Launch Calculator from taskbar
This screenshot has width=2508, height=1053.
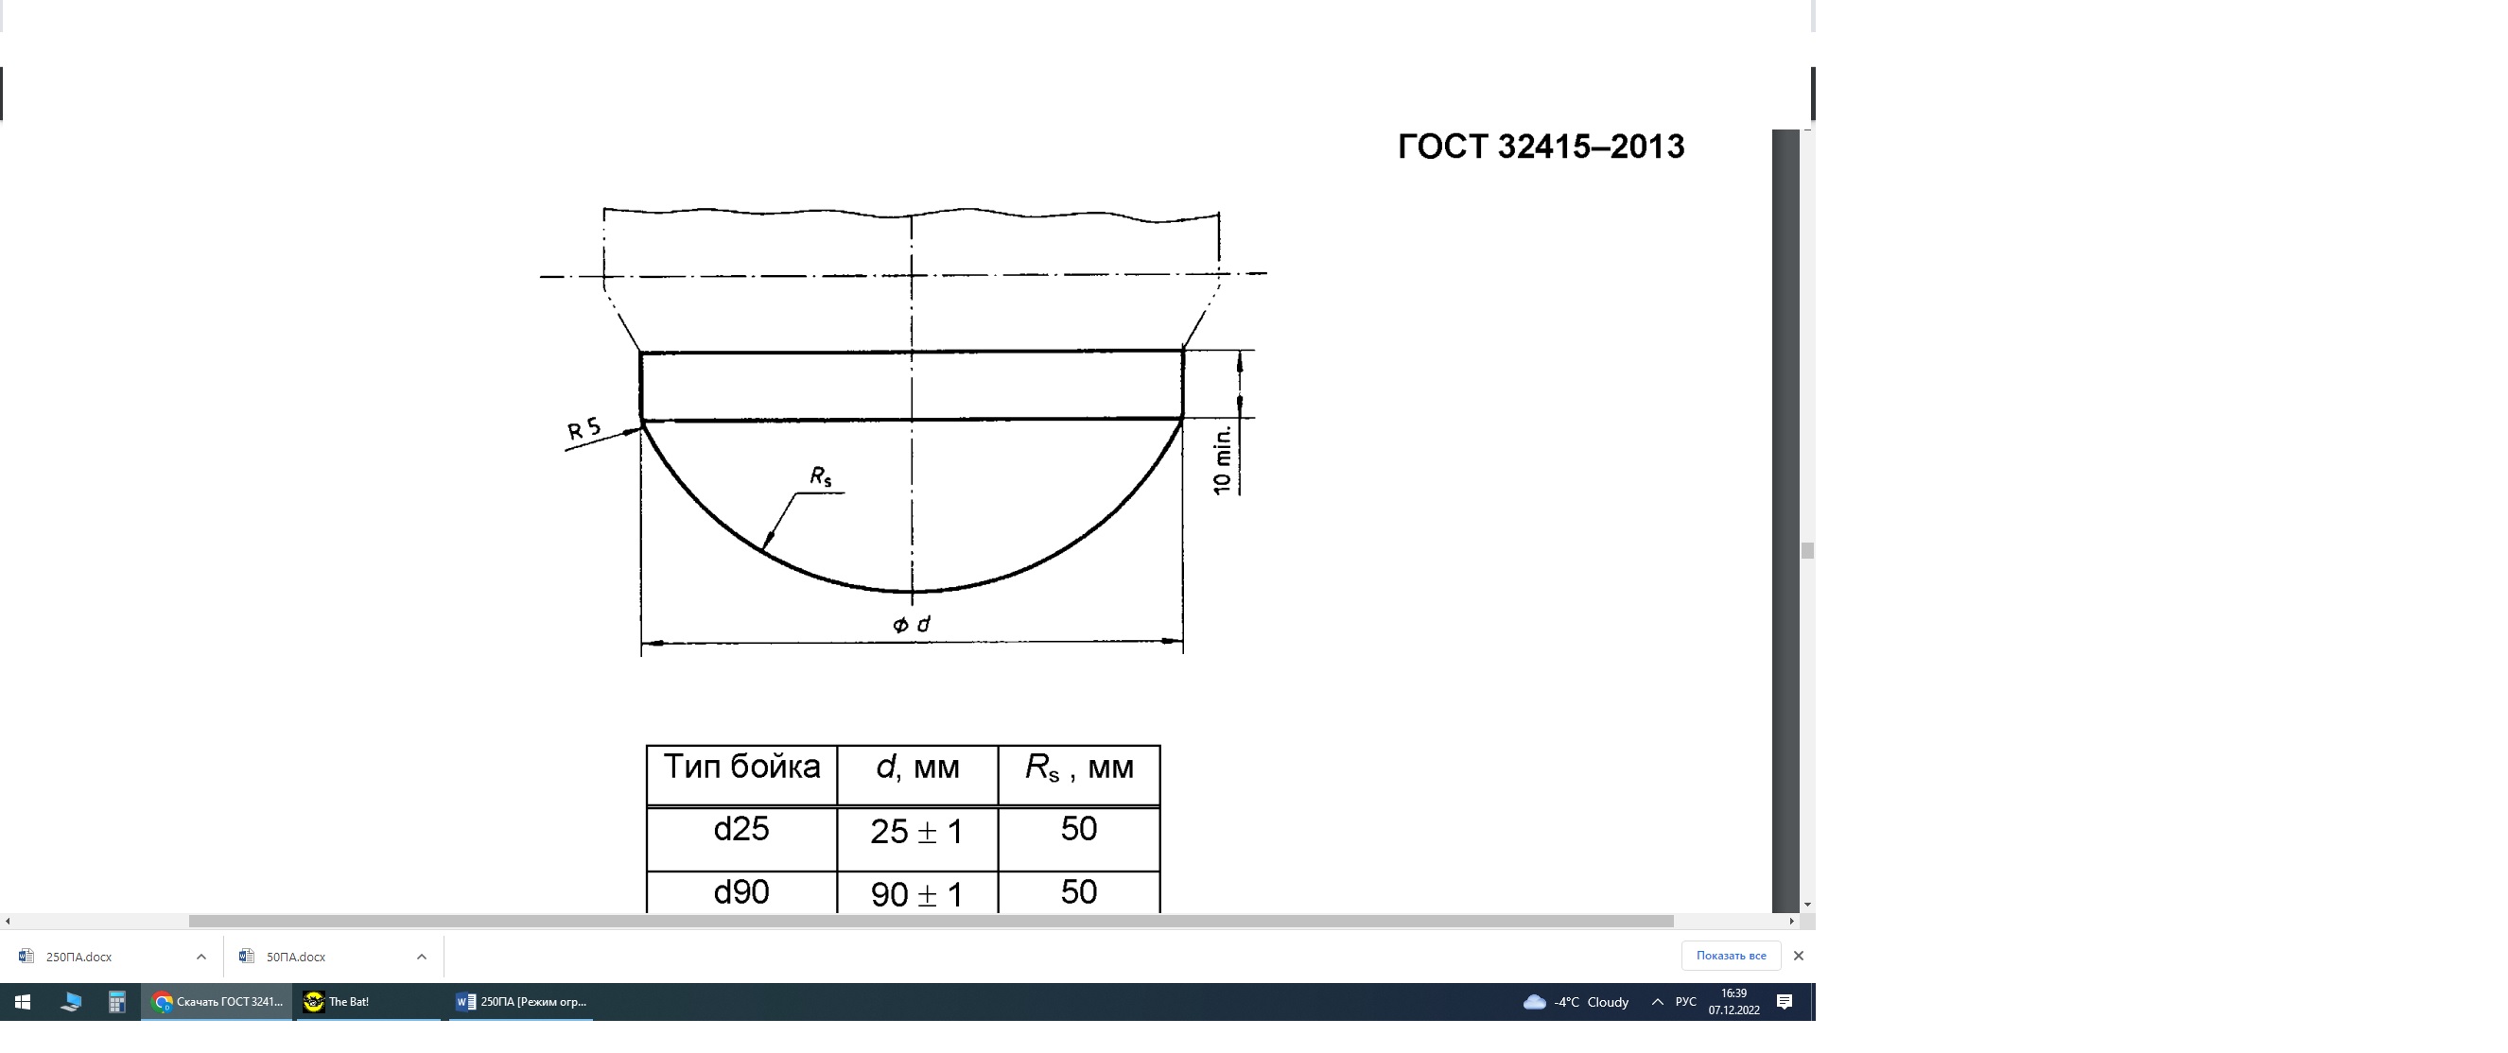coord(117,1001)
